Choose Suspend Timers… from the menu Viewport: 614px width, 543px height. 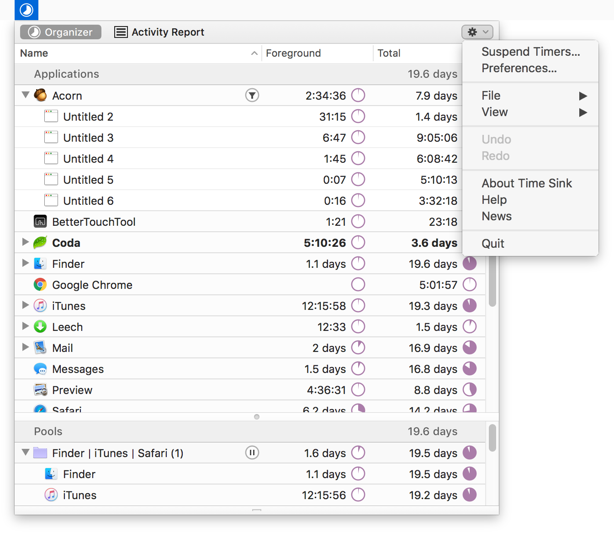[x=530, y=52]
